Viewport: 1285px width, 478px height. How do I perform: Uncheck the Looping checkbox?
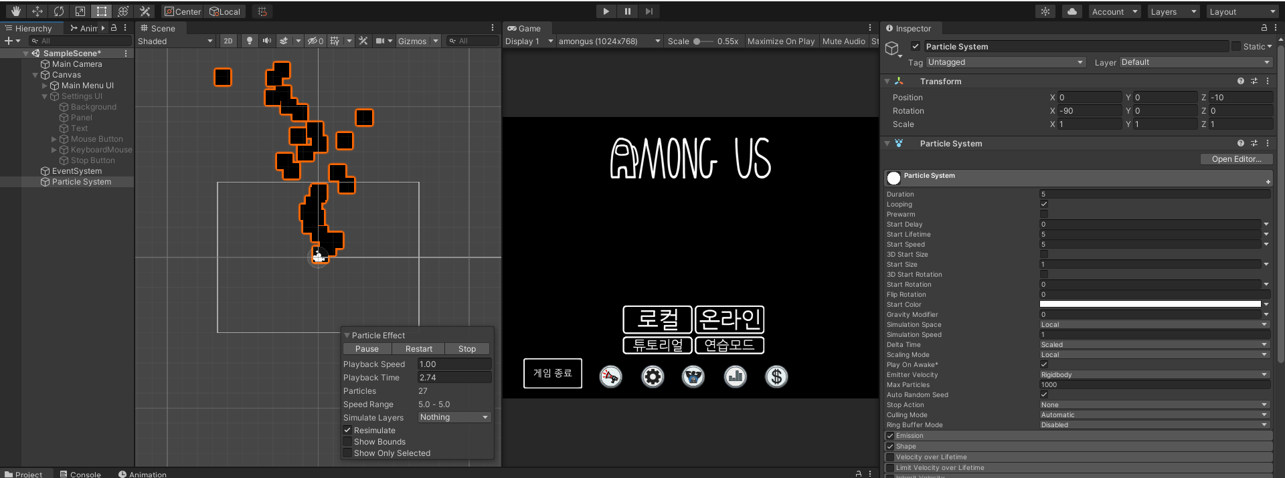pyautogui.click(x=1044, y=204)
